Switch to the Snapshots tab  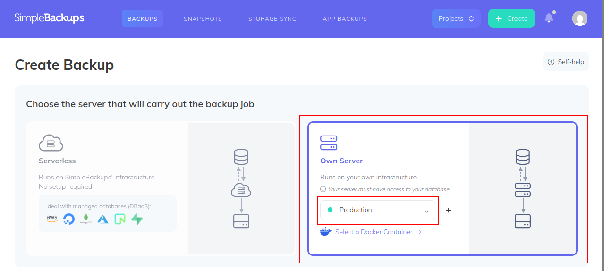click(x=203, y=19)
